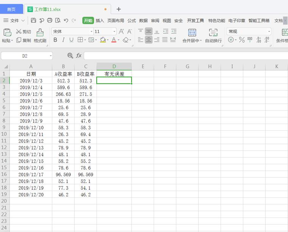Decrease font size with smaller A
Image resolution: width=288 pixels, height=232 pixels.
[130, 31]
